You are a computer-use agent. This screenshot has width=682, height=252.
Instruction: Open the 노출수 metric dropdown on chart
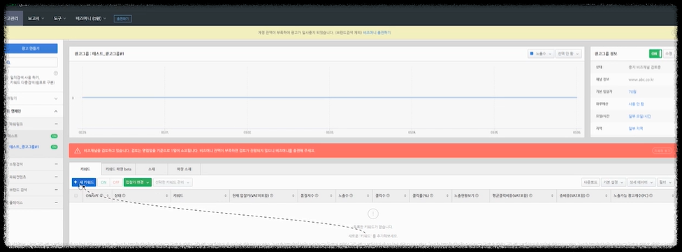(x=541, y=54)
